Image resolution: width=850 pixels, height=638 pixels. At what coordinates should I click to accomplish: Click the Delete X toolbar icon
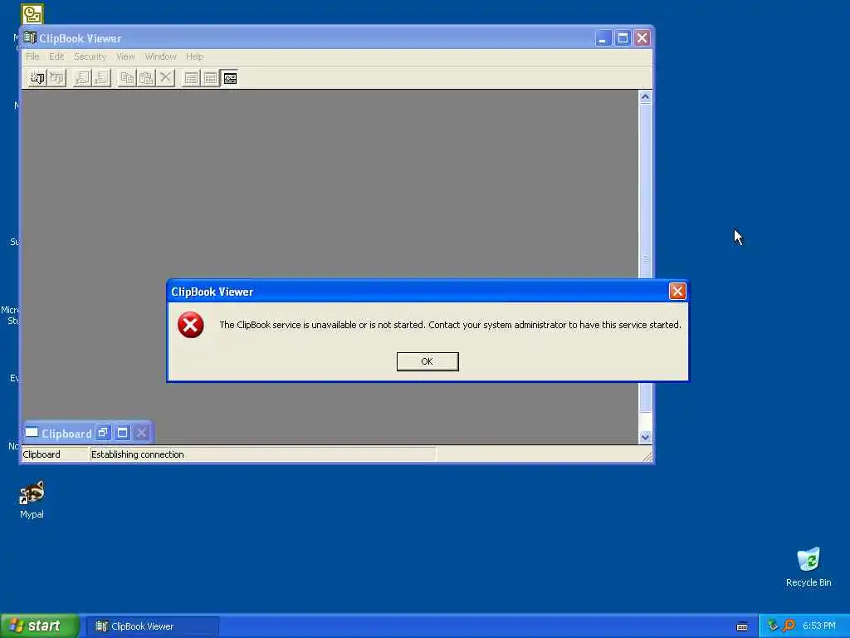click(x=166, y=79)
